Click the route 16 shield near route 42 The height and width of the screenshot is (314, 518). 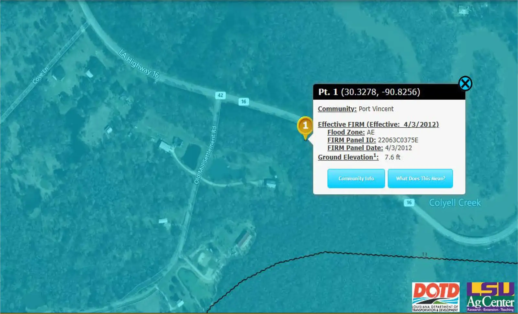(x=243, y=102)
